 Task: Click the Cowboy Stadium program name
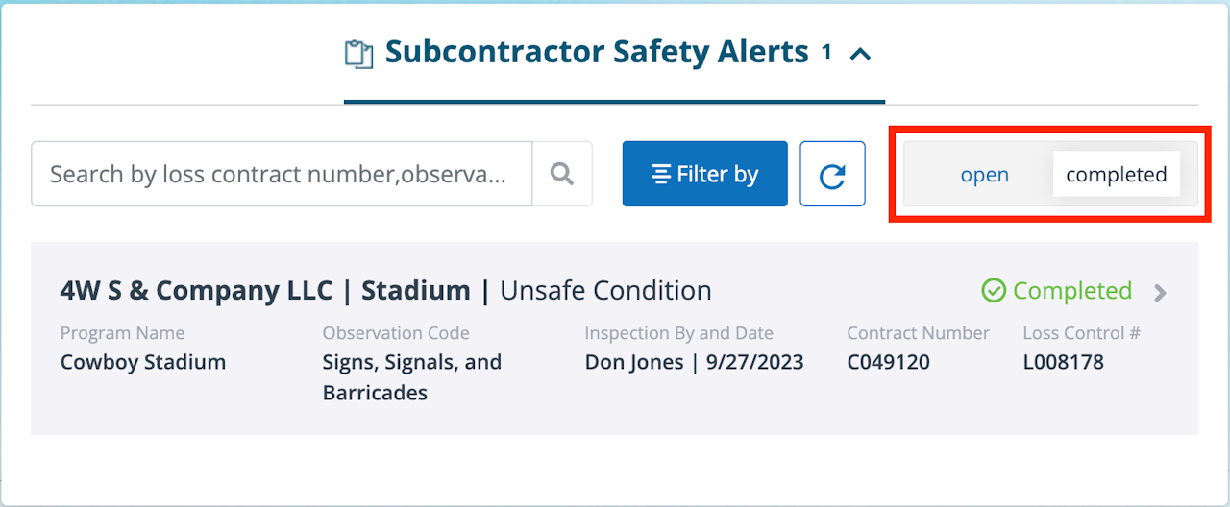(143, 362)
